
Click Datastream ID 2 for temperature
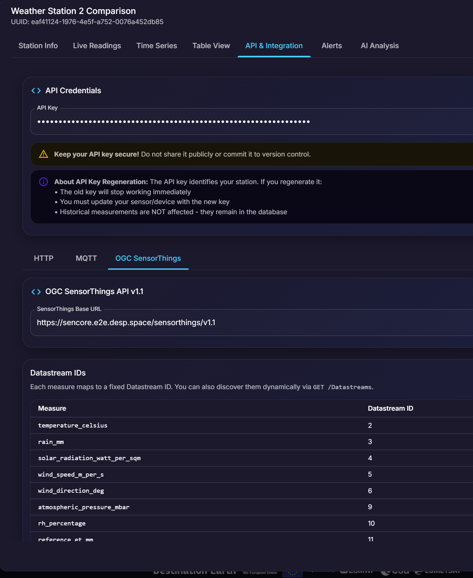(x=370, y=426)
